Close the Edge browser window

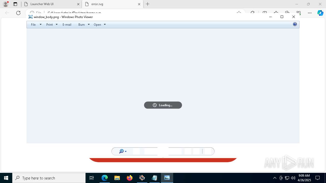320,4
